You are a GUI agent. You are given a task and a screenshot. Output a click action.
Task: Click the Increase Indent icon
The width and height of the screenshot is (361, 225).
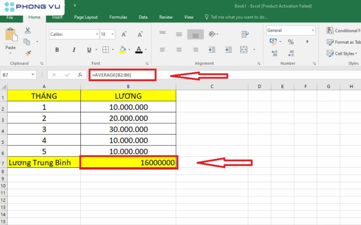point(228,50)
